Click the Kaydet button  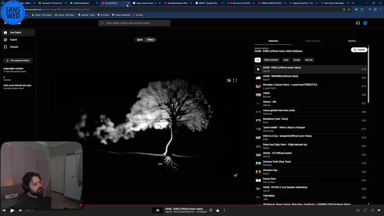359,50
